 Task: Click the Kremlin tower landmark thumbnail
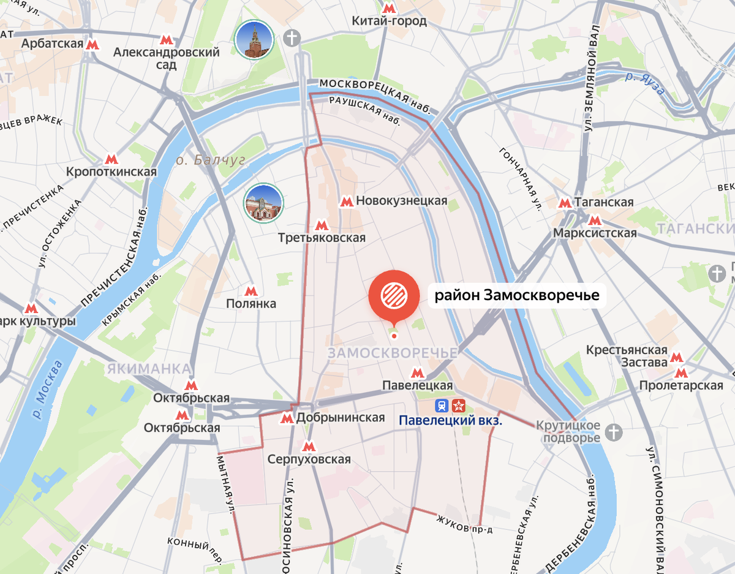coord(254,40)
